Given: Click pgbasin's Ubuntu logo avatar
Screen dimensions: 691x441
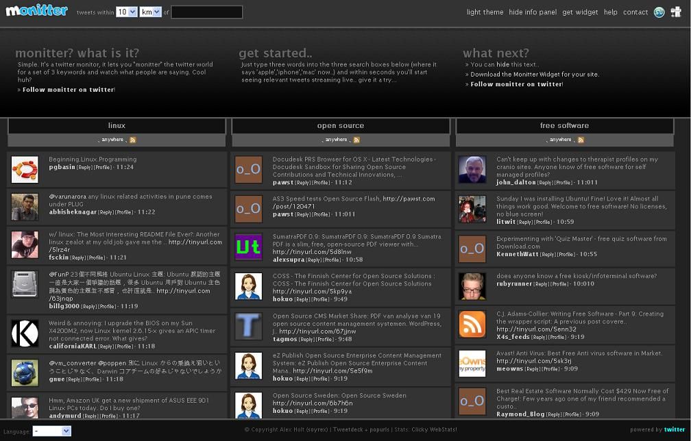Looking at the screenshot, I should pyautogui.click(x=25, y=169).
